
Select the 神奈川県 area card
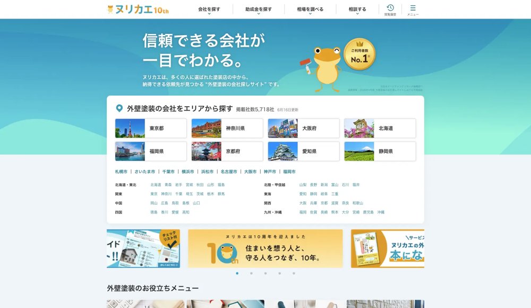(227, 128)
